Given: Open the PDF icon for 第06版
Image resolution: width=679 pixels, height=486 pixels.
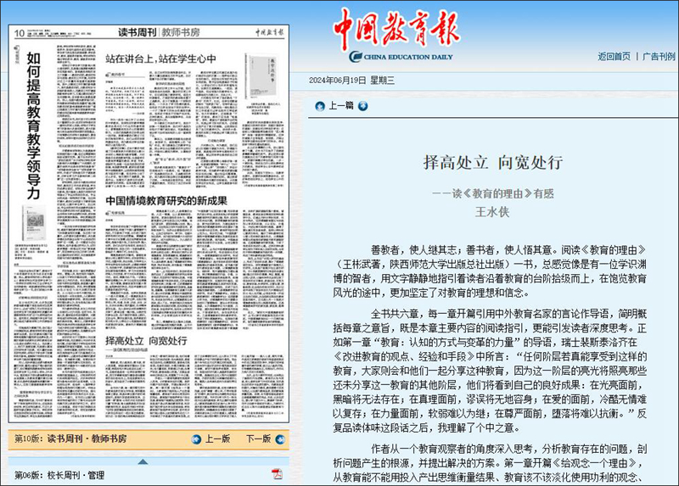Looking at the screenshot, I should pos(278,474).
